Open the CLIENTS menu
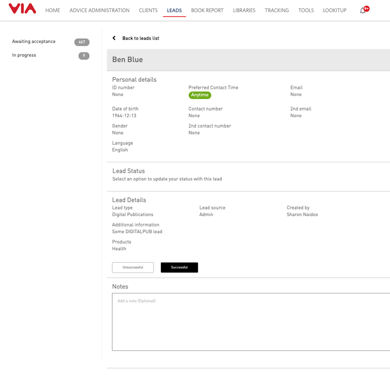The width and height of the screenshot is (390, 390). [x=148, y=10]
